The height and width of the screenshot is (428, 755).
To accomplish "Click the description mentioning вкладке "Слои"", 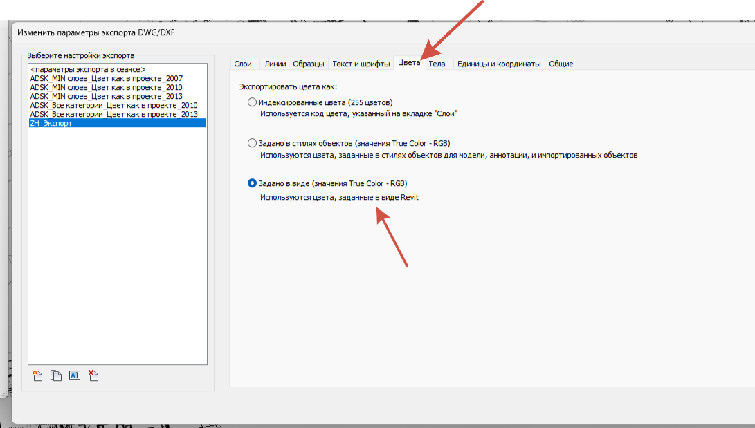I will click(358, 113).
